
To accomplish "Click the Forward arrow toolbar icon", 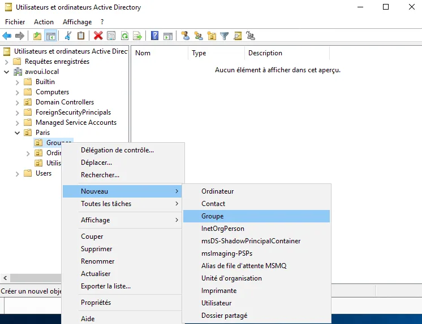I will coord(20,36).
